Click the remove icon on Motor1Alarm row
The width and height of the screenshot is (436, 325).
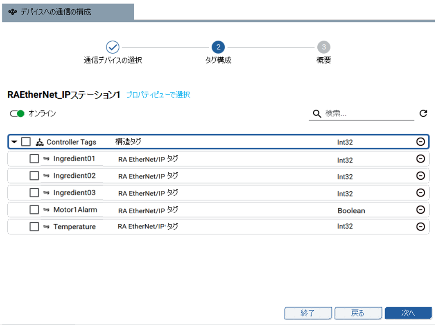(x=420, y=210)
